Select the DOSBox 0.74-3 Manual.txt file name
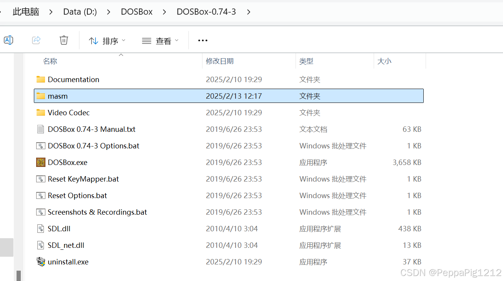Screen dimensions: 503x281 tap(92, 129)
